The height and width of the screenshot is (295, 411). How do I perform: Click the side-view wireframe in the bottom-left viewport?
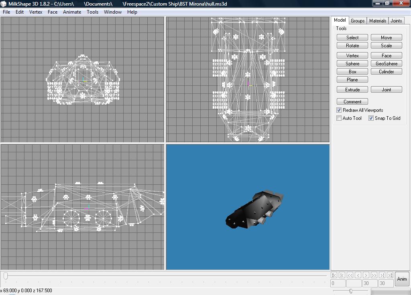pyautogui.click(x=83, y=207)
